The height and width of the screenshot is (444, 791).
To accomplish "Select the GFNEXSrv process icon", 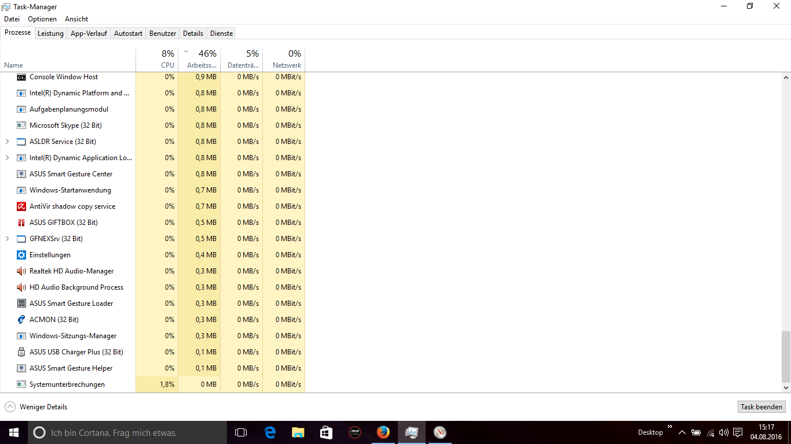I will 21,239.
